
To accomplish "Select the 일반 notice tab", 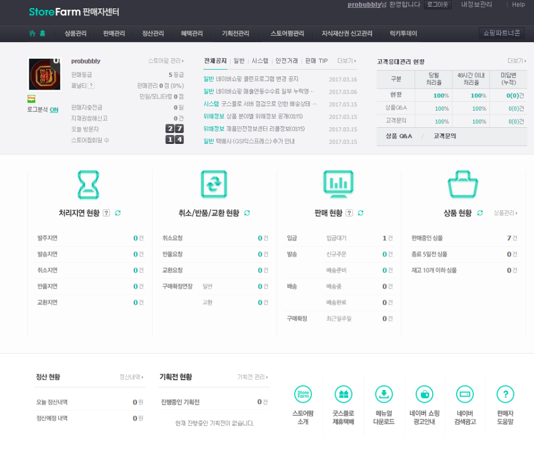I will tap(239, 61).
